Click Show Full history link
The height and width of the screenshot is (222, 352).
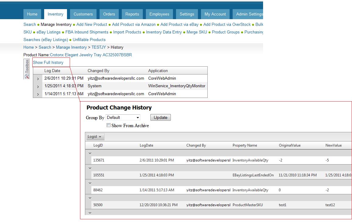click(48, 63)
